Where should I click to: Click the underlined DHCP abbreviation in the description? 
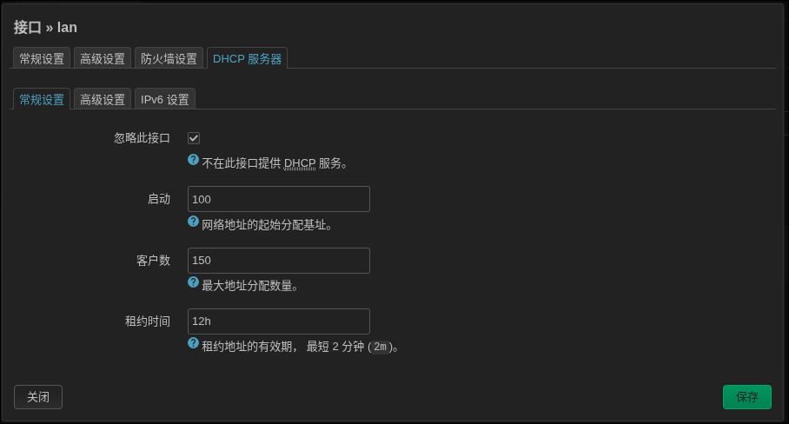point(300,163)
